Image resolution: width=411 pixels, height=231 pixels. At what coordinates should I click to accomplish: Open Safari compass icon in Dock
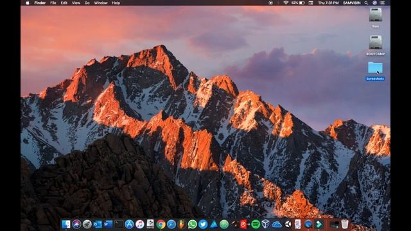(171, 224)
